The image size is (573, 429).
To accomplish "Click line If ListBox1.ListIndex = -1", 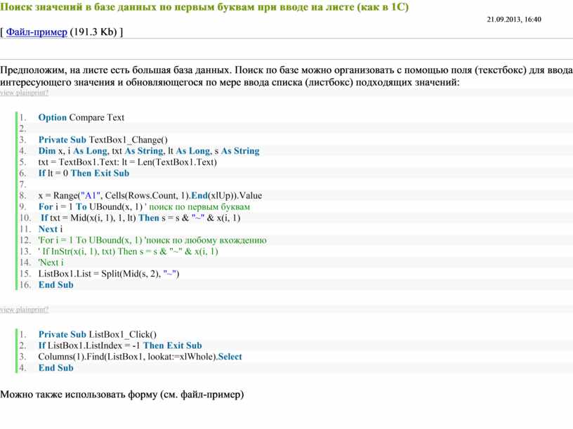I will pos(120,345).
